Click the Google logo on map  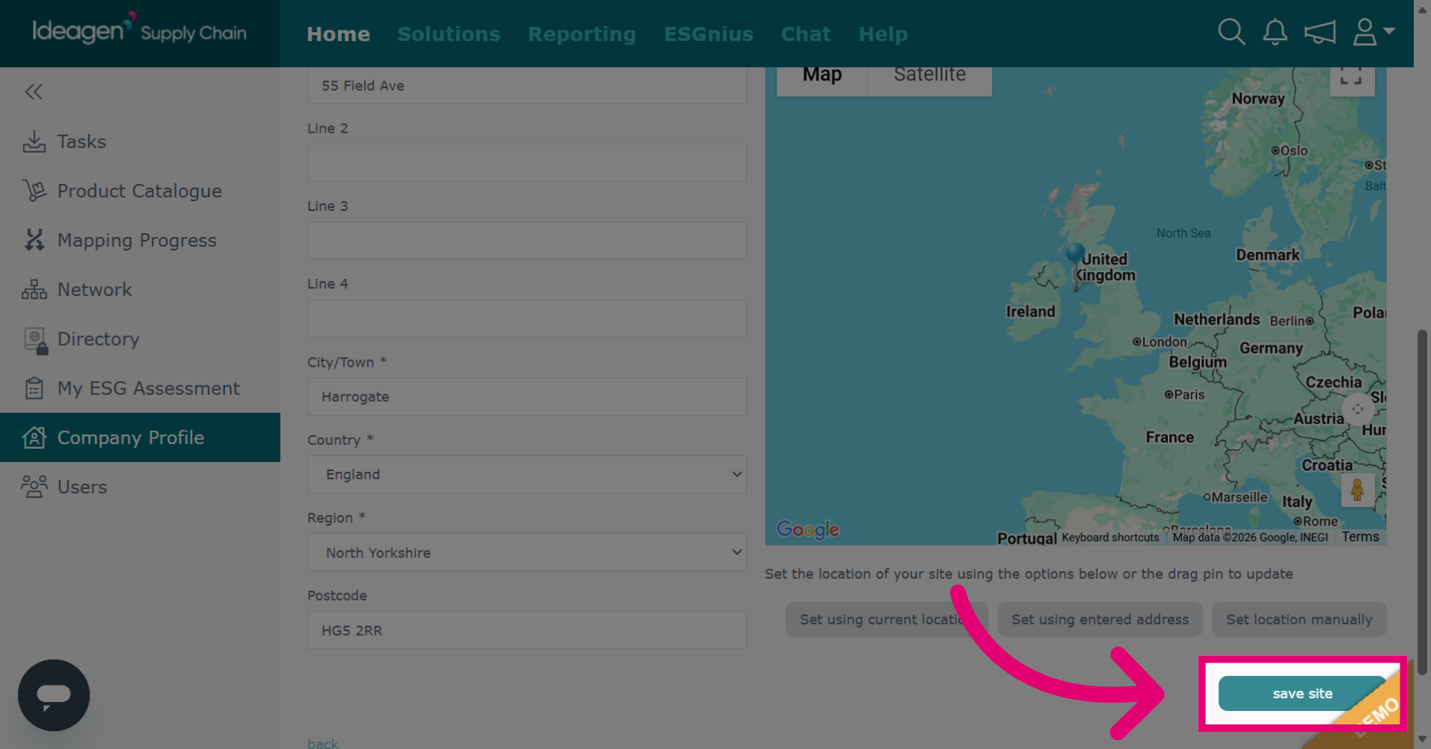click(x=808, y=529)
